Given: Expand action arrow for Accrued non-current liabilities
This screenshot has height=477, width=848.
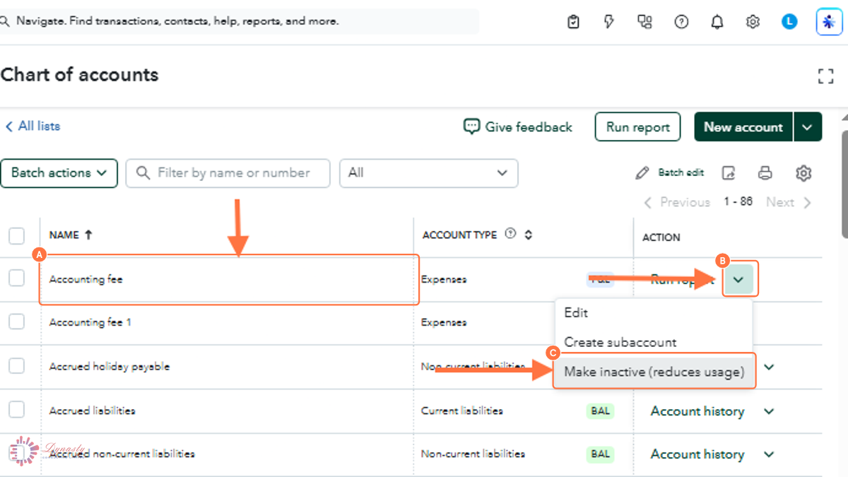Looking at the screenshot, I should click(770, 454).
